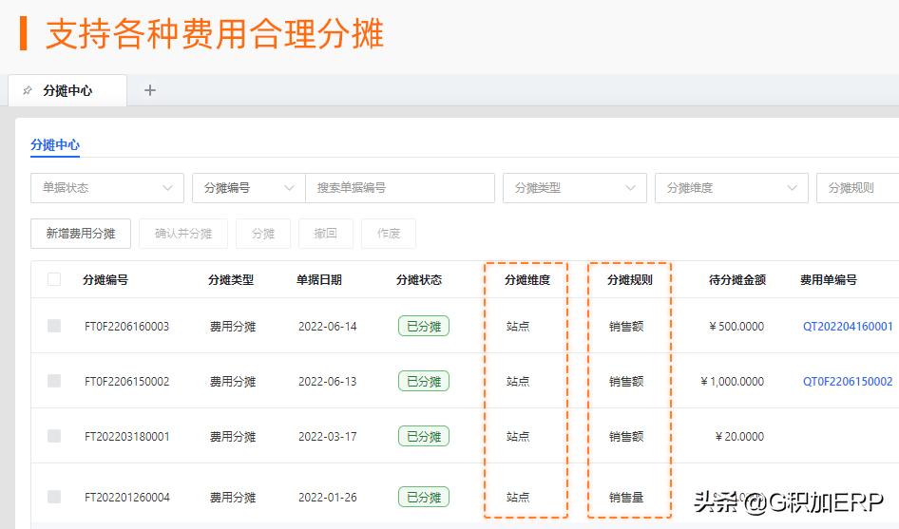This screenshot has width=899, height=529.
Task: Click 已分摊 status tag in row FT202203180001
Action: [424, 436]
